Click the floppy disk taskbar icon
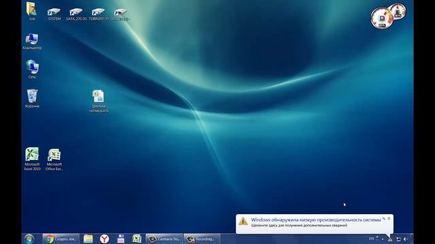 [x=121, y=239]
